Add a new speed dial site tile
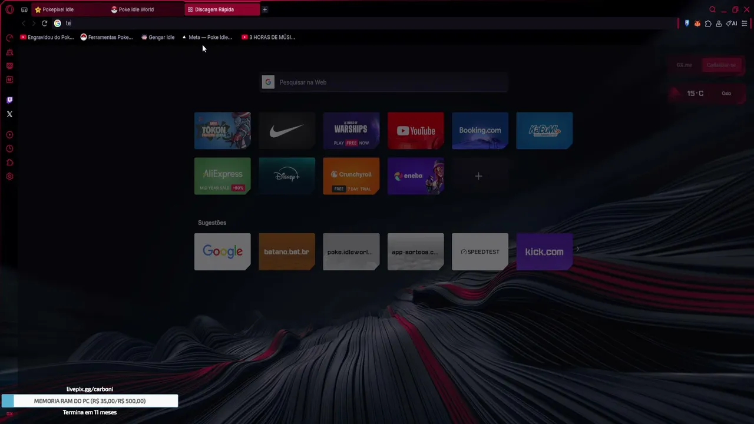The height and width of the screenshot is (424, 754). [x=479, y=176]
